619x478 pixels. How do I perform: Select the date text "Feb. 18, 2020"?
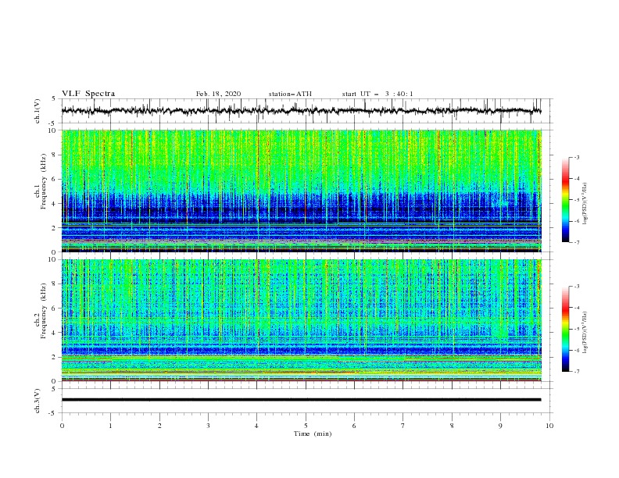(218, 94)
